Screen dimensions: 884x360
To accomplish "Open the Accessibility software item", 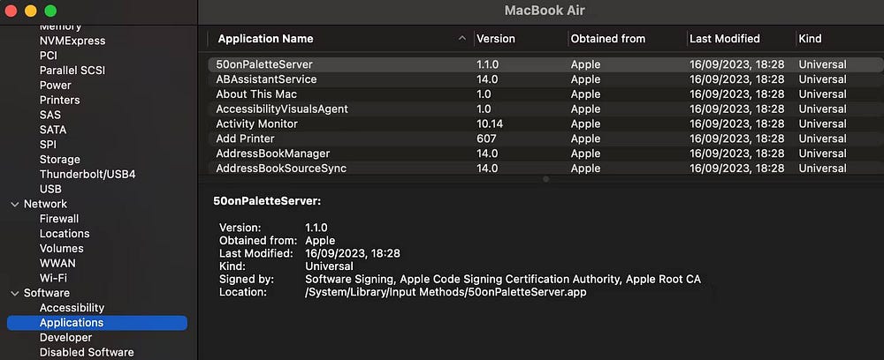I will (x=72, y=308).
